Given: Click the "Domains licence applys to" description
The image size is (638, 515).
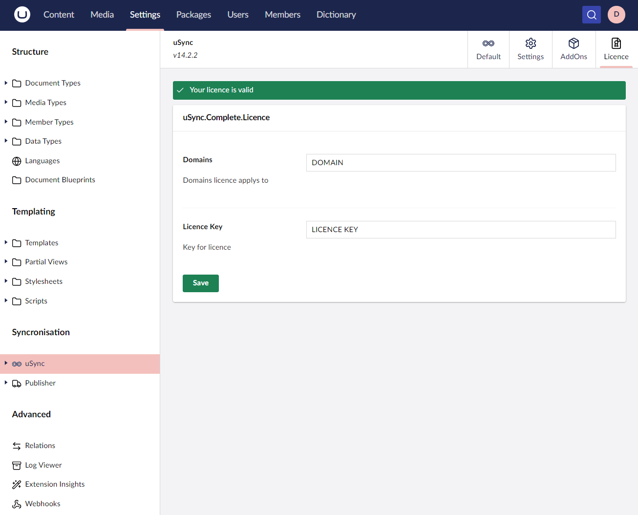Looking at the screenshot, I should 226,180.
